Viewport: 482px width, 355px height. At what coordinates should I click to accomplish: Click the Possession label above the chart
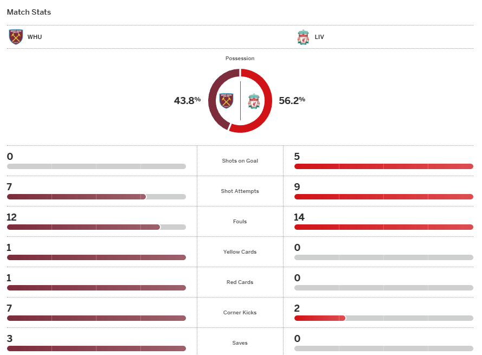pyautogui.click(x=240, y=59)
